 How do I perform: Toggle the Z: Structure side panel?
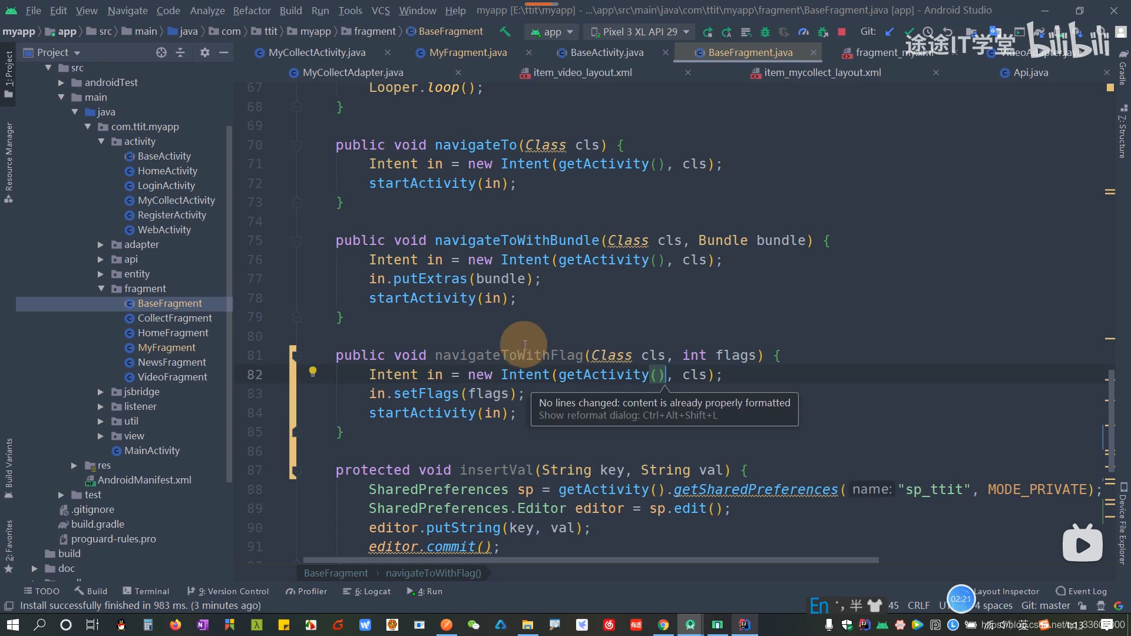pos(1123,131)
